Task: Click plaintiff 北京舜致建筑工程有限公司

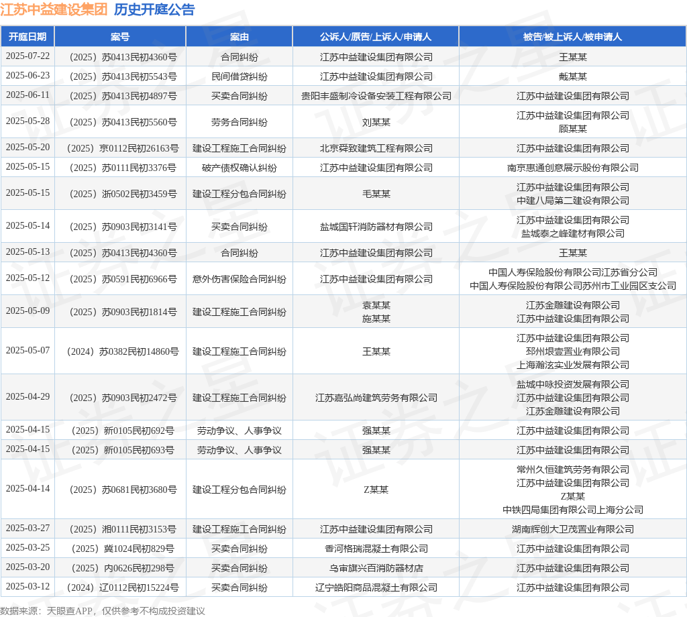Action: [376, 148]
